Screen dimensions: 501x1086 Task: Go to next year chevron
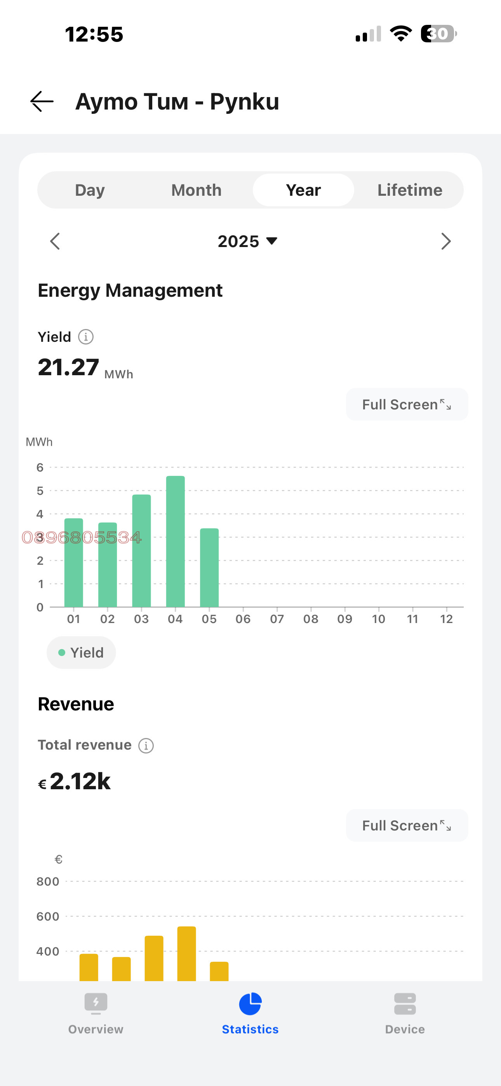coord(446,242)
